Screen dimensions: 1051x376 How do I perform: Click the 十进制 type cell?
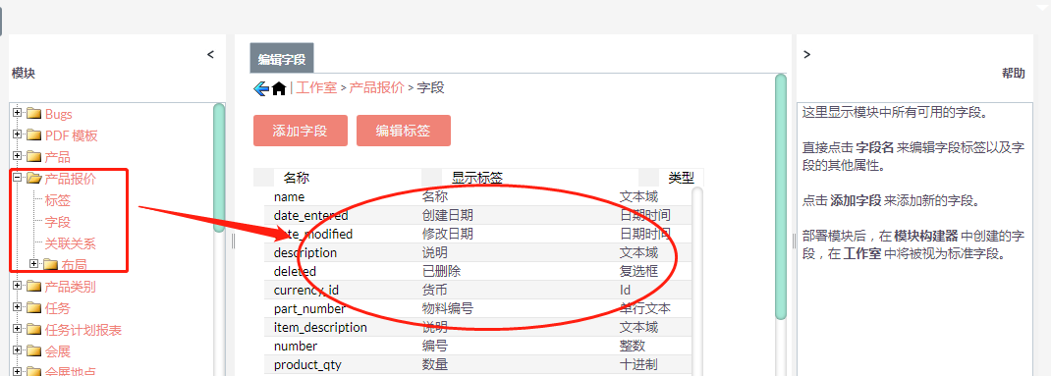tap(638, 365)
